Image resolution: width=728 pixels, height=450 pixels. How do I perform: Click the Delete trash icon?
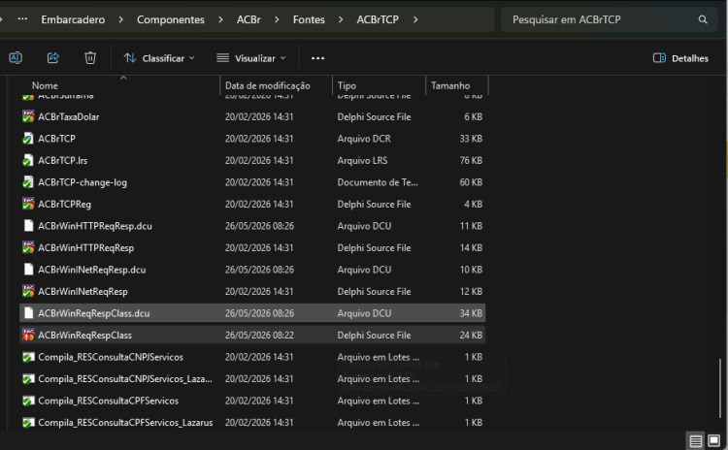click(90, 58)
